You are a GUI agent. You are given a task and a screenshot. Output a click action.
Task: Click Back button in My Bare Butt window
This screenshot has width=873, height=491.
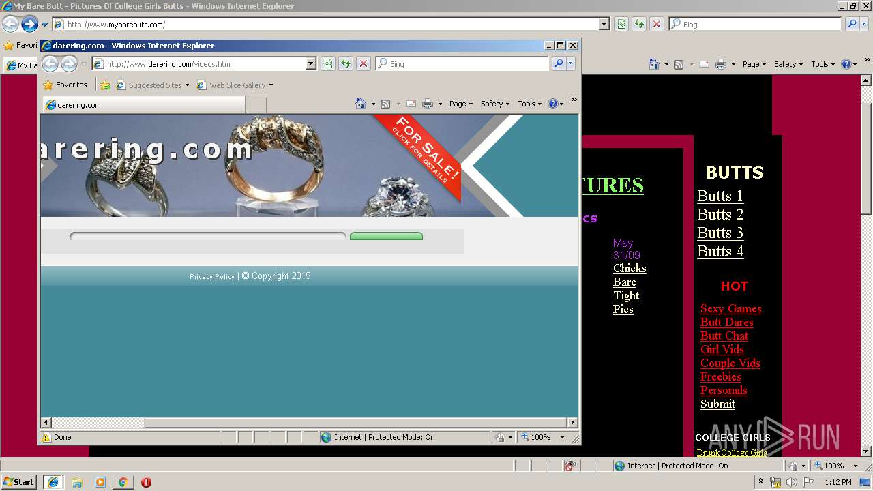10,25
